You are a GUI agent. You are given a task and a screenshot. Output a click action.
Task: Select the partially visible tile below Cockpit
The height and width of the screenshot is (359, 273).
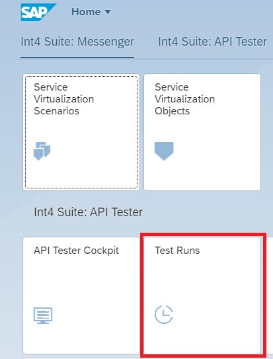coord(81,358)
